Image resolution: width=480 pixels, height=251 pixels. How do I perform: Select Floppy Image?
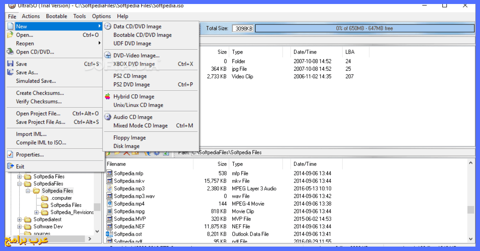click(x=129, y=137)
